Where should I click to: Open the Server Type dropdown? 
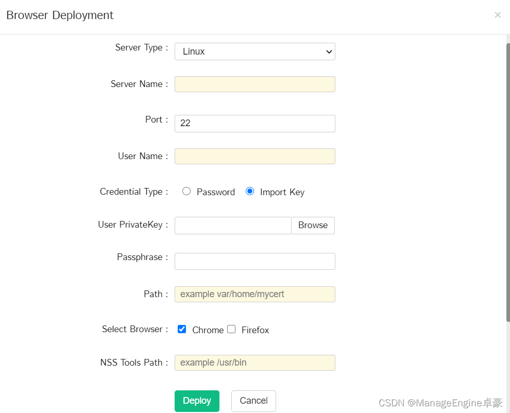click(254, 51)
